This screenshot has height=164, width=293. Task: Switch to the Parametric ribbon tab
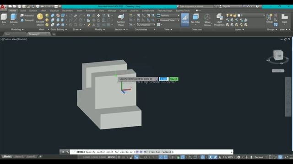(68, 10)
